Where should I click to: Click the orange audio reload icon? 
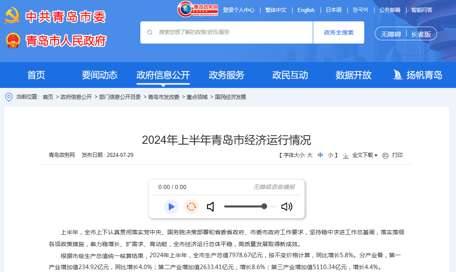coord(191,206)
